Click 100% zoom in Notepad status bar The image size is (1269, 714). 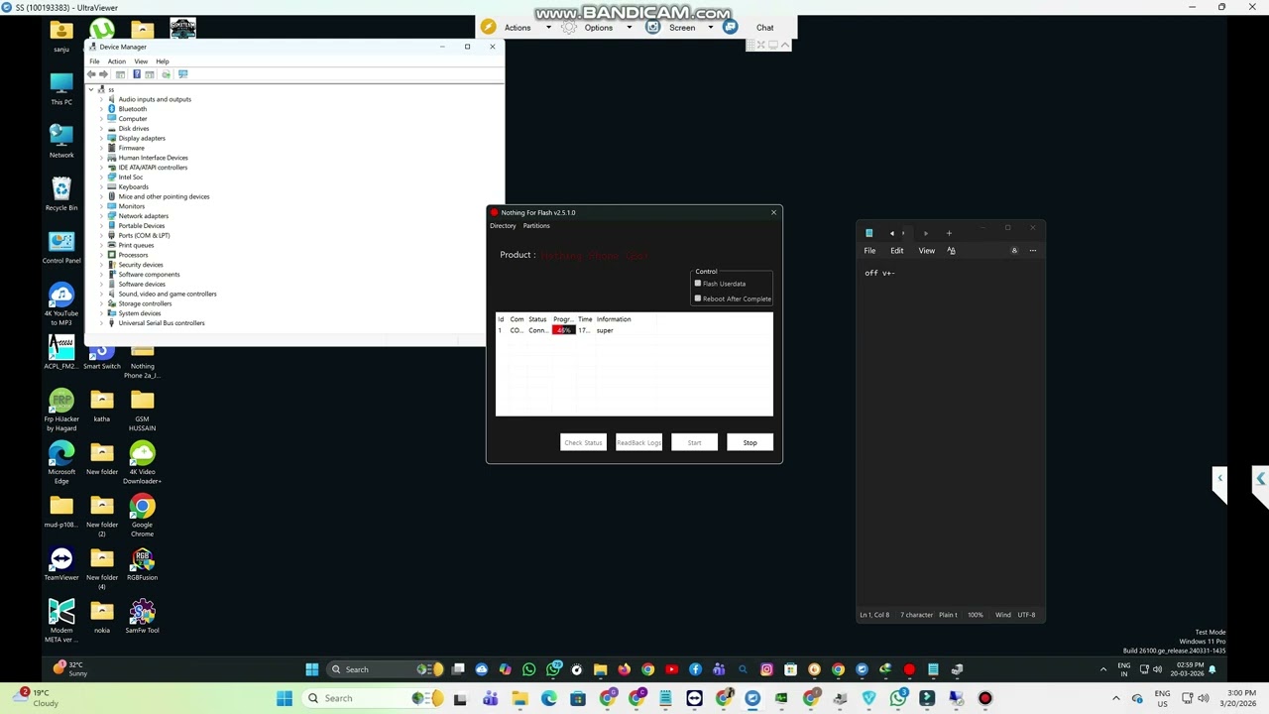[x=975, y=615]
